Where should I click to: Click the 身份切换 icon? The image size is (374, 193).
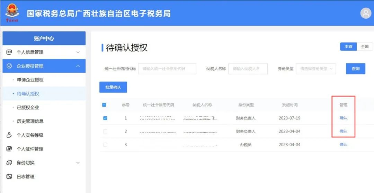click(x=9, y=163)
